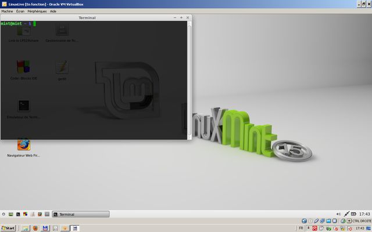Click the VirtualBox network adapters status icon
The width and height of the screenshot is (372, 232).
point(322,221)
